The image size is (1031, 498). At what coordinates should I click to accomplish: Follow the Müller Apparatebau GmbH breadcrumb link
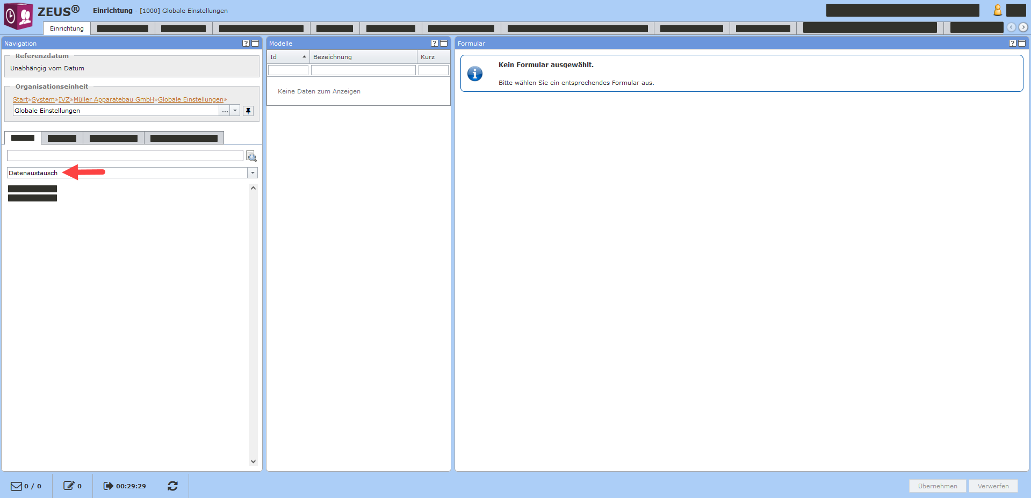click(x=113, y=99)
